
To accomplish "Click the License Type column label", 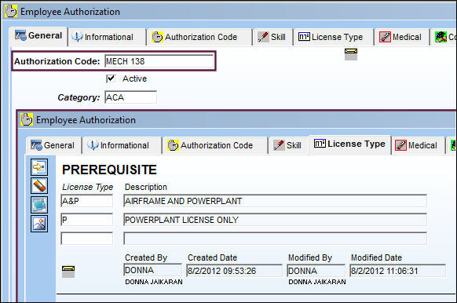I will pos(88,187).
